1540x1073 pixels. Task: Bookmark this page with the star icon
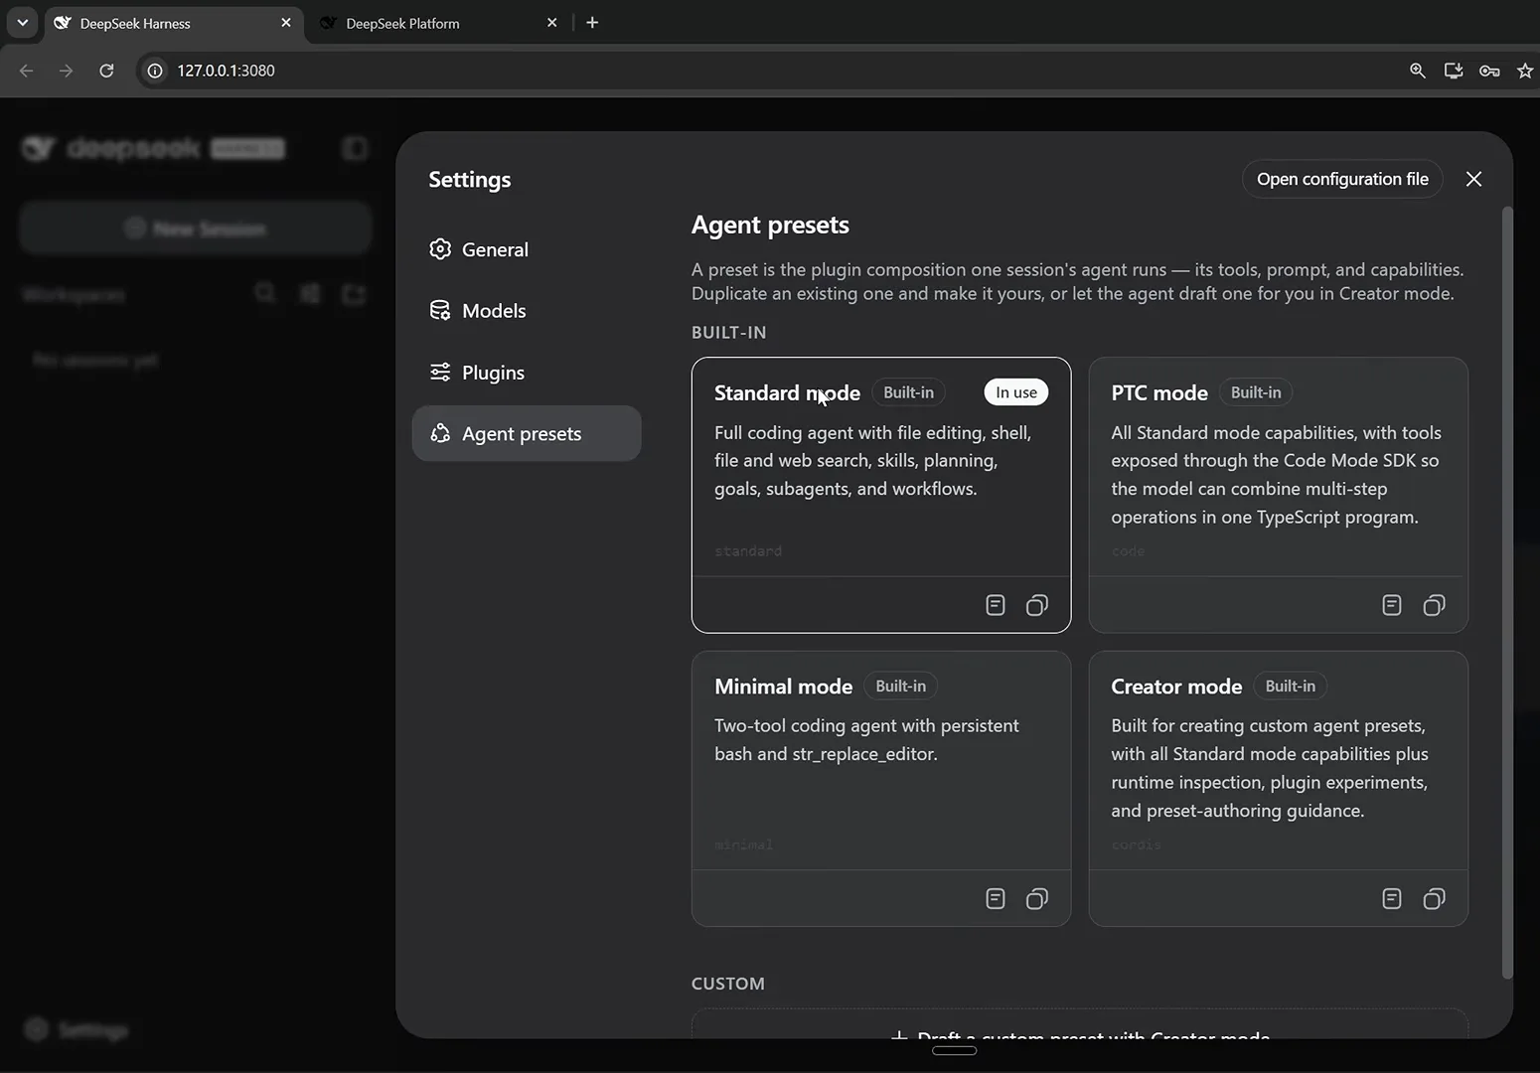coord(1525,71)
